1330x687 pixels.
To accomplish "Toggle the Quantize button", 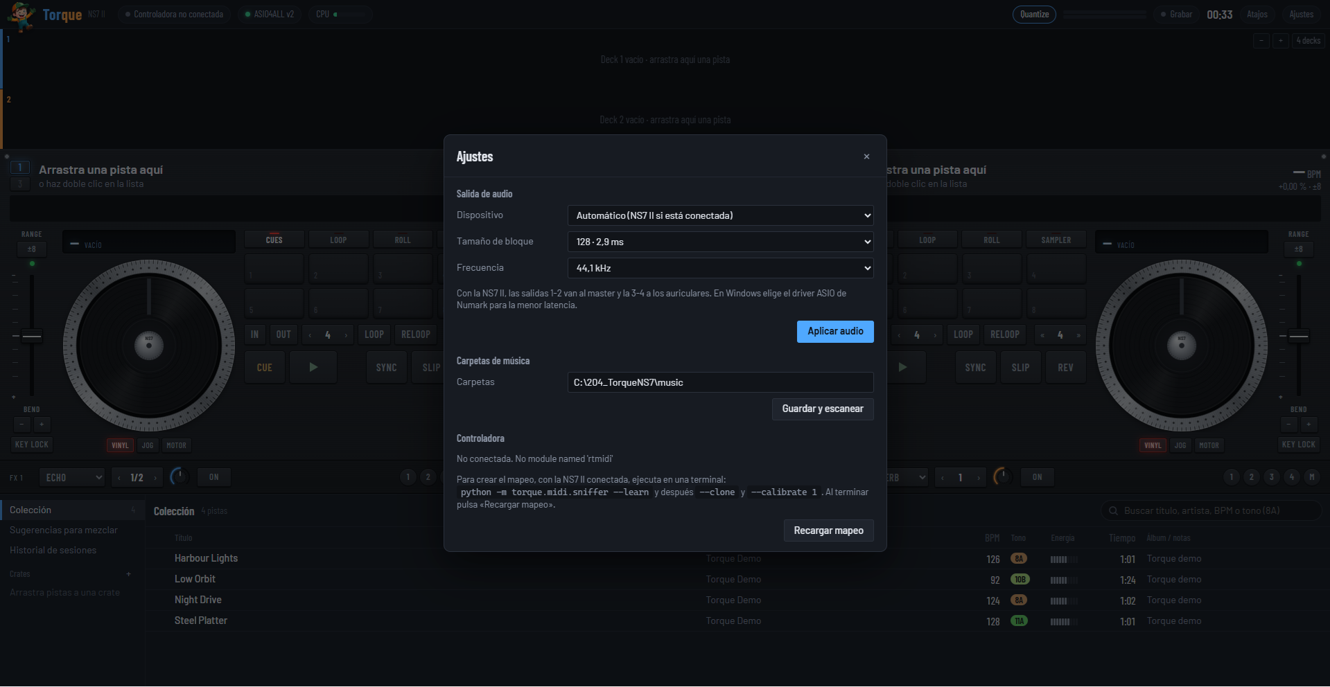I will tap(1034, 15).
